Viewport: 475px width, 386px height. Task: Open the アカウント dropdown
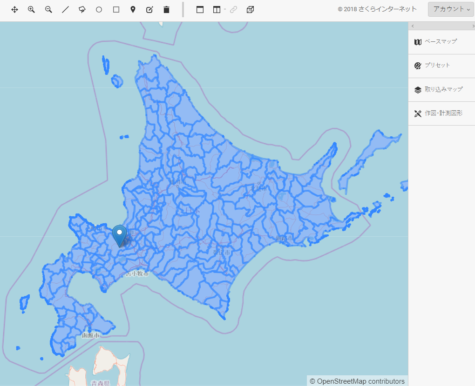451,9
